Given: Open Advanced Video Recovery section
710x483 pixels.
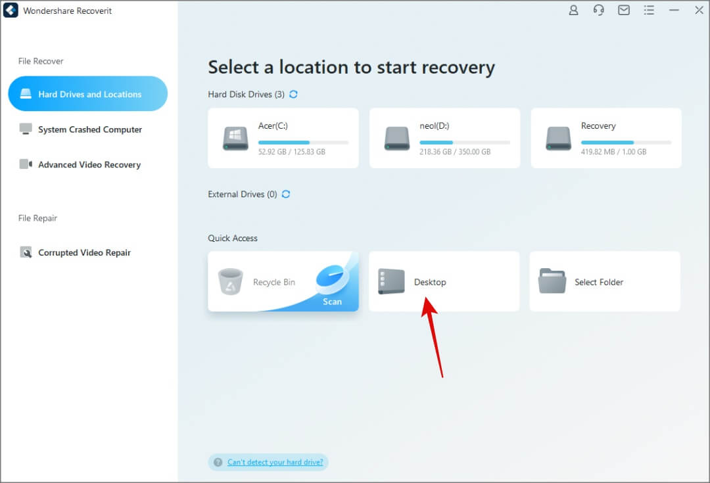Looking at the screenshot, I should coord(88,164).
